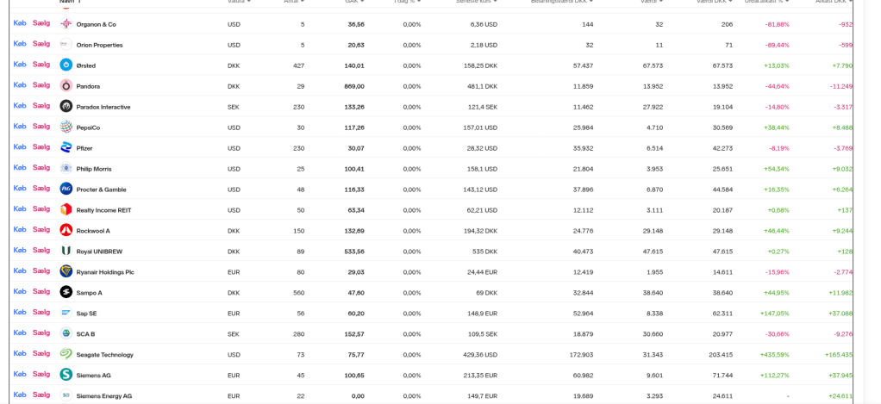Image resolution: width=881 pixels, height=404 pixels.
Task: Sell Sap SE with Sælg button
Action: click(x=41, y=313)
